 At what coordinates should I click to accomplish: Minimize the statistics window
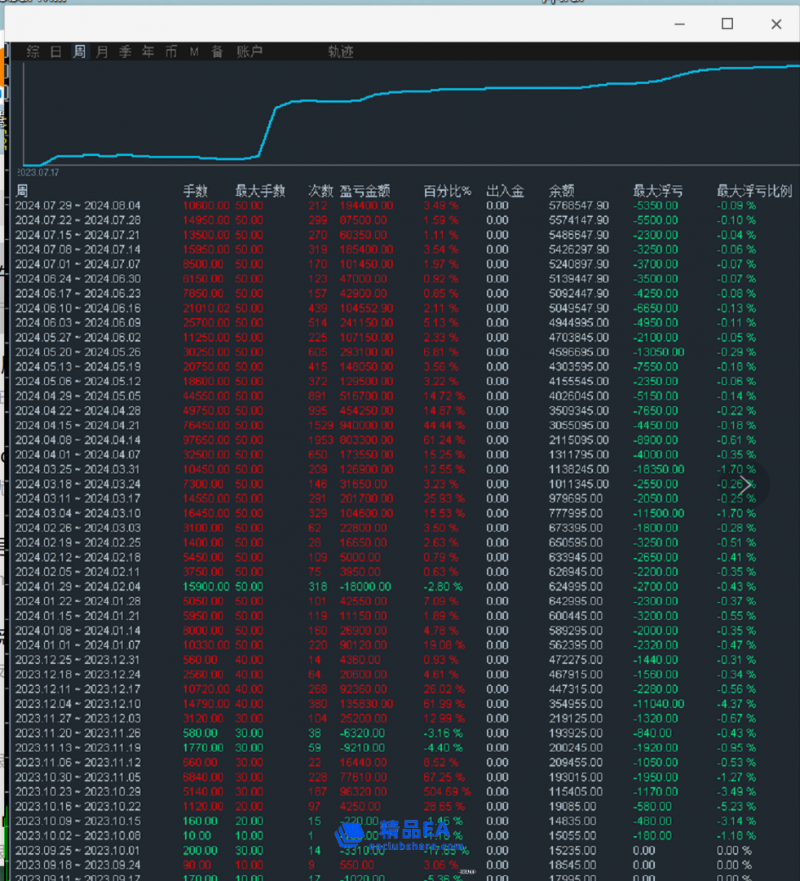[x=678, y=24]
